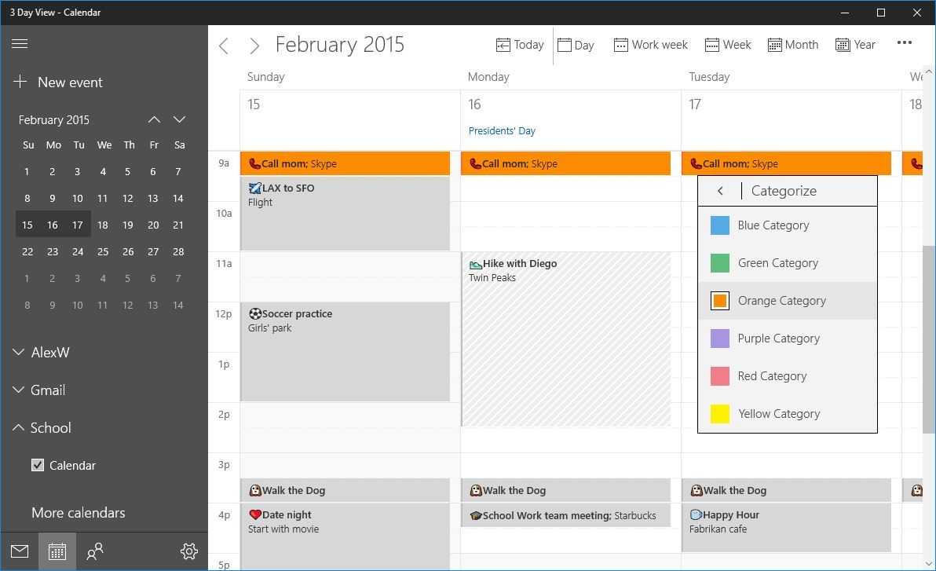This screenshot has height=571, width=936.
Task: Open Sunday's Call mom Skype event
Action: pos(345,163)
